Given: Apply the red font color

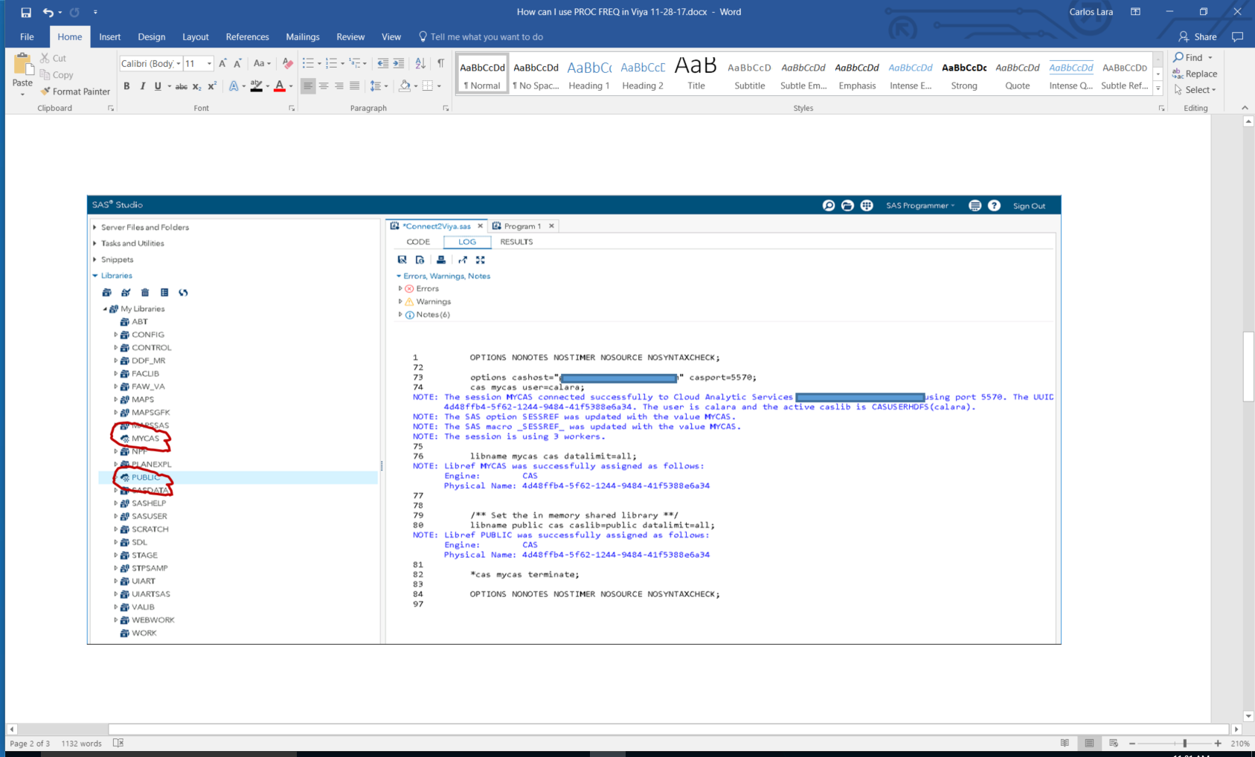Looking at the screenshot, I should pos(280,86).
